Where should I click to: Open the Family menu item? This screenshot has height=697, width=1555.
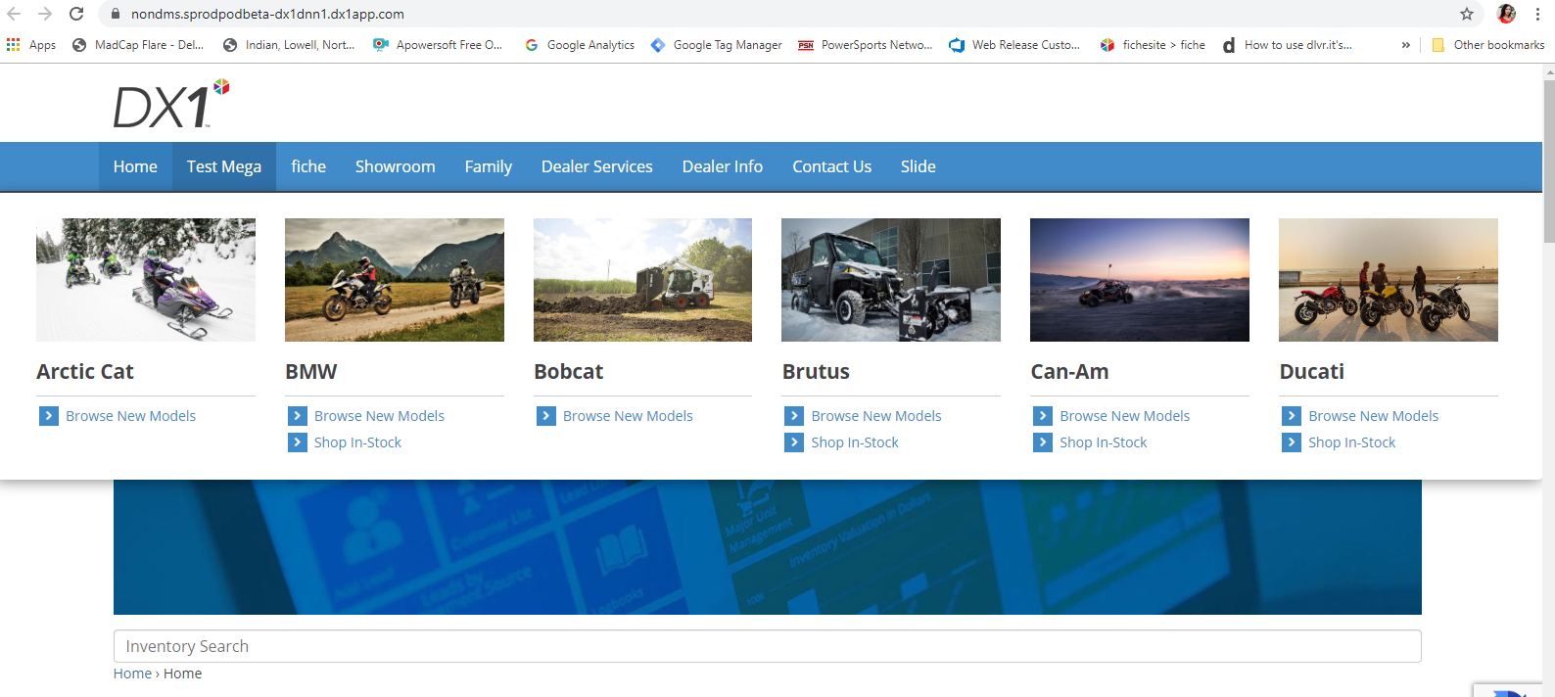tap(489, 166)
